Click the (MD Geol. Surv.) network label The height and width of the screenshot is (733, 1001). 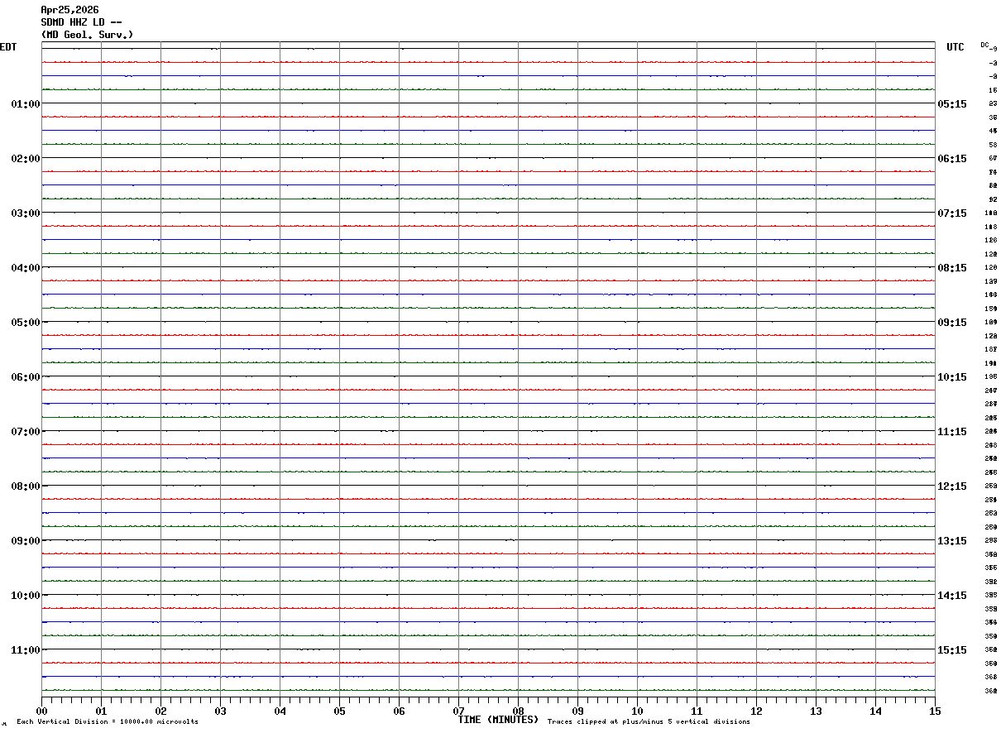coord(87,35)
